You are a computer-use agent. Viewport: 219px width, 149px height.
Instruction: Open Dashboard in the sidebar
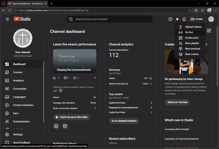click(x=23, y=64)
